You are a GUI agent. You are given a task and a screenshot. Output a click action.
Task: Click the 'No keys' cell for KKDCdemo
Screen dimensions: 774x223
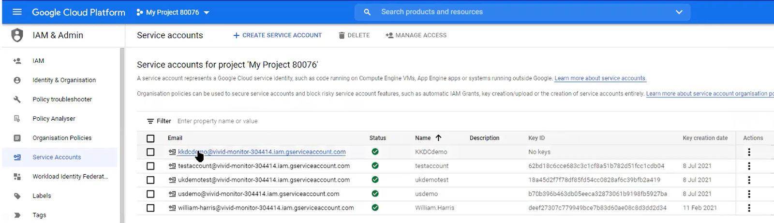coord(539,152)
